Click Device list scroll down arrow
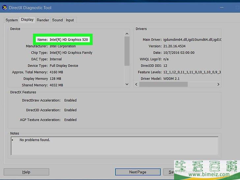This screenshot has width=240, height=180. pos(127,84)
